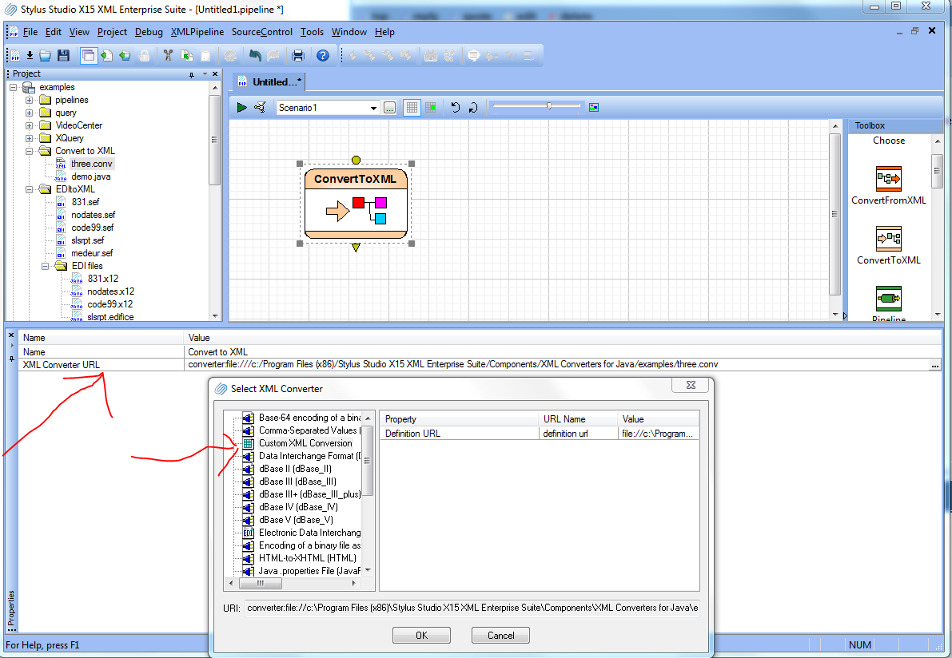Click the XML Converter URL value field

(557, 364)
